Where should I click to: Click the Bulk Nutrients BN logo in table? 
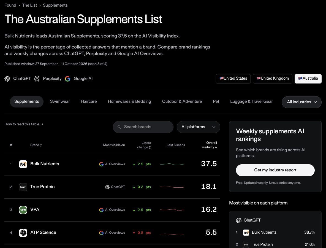coord(23,164)
